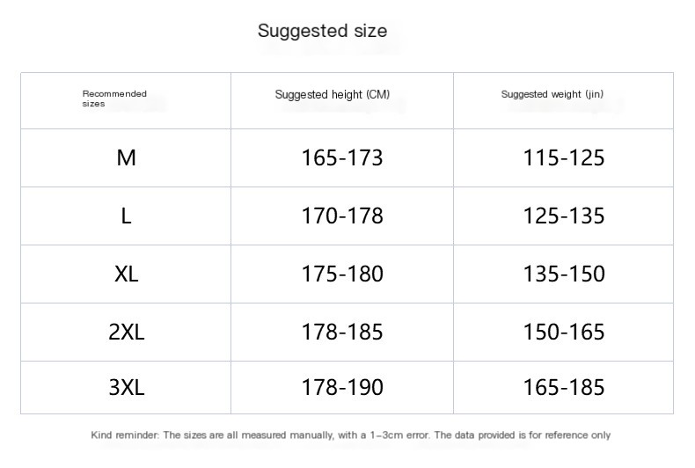
Task: Click the 150-165 weight value
Action: (x=564, y=332)
